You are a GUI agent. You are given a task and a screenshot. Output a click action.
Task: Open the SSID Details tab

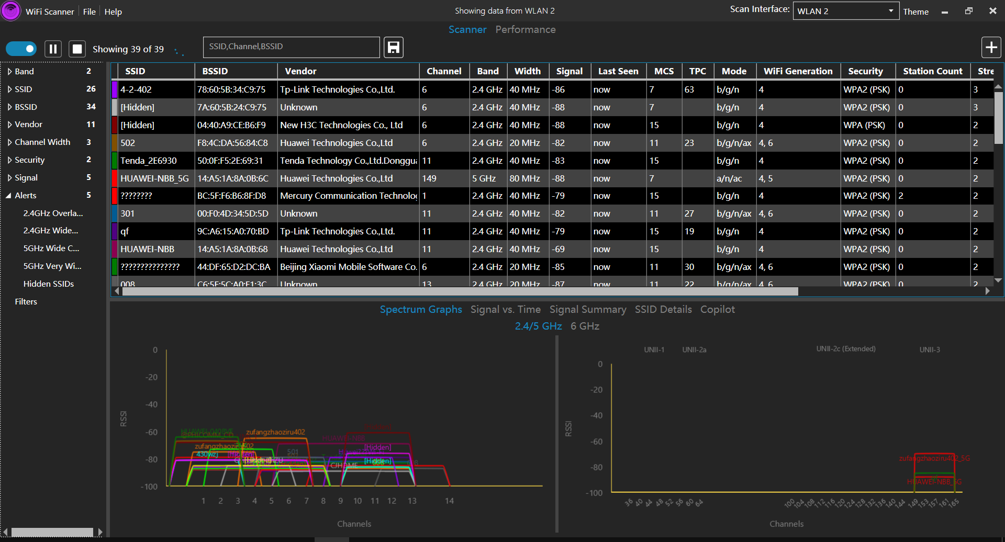tap(663, 310)
